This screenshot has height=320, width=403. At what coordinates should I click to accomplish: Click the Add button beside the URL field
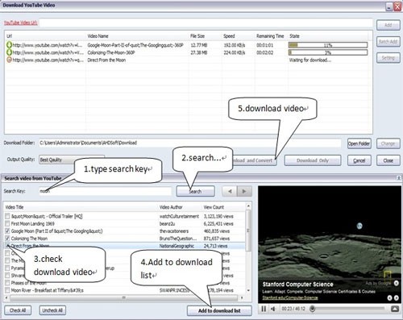tap(388, 25)
